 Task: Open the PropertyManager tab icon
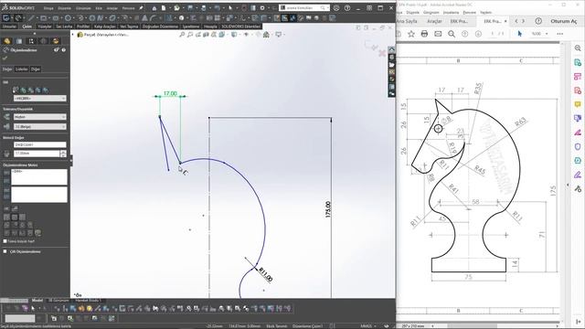coord(19,41)
